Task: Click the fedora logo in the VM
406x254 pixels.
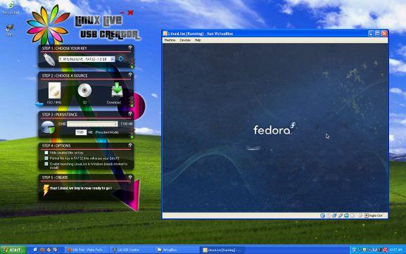Action: pyautogui.click(x=274, y=129)
